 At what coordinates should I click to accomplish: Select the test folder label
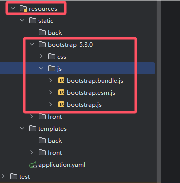pyautogui.click(x=24, y=177)
